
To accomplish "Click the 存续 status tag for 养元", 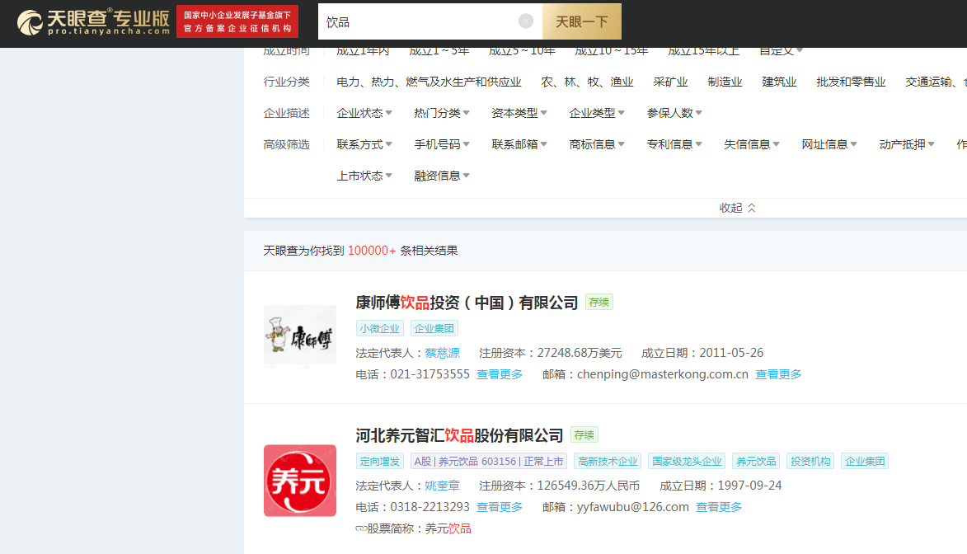I will tap(584, 435).
